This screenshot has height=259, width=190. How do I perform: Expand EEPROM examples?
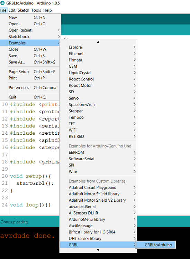point(98,152)
